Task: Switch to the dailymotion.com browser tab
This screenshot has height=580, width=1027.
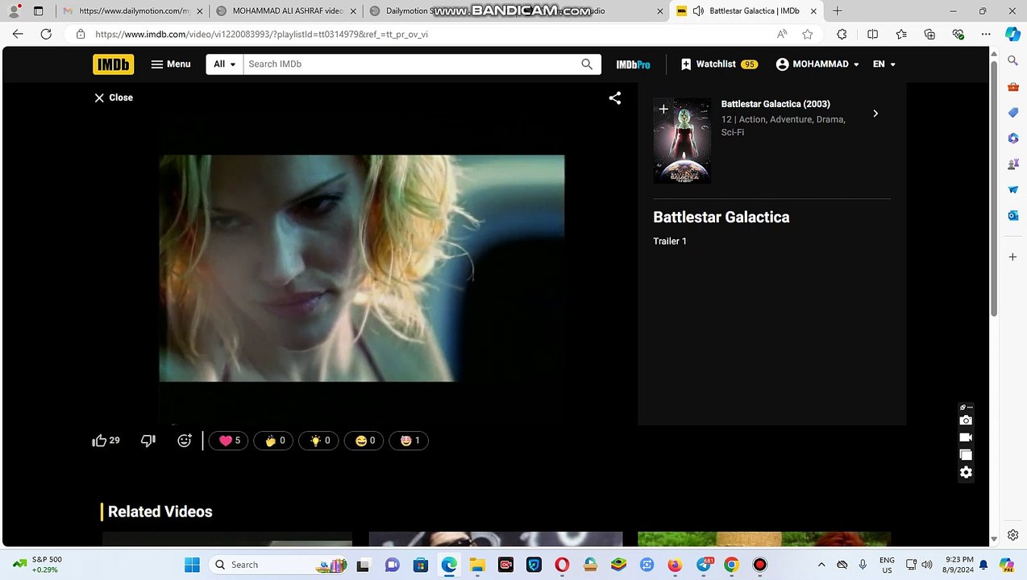Action: 134,11
